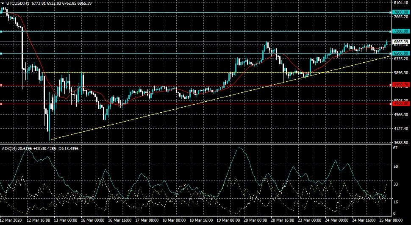
Task: Click the left handle of the 6500 line
Action: [1, 53]
